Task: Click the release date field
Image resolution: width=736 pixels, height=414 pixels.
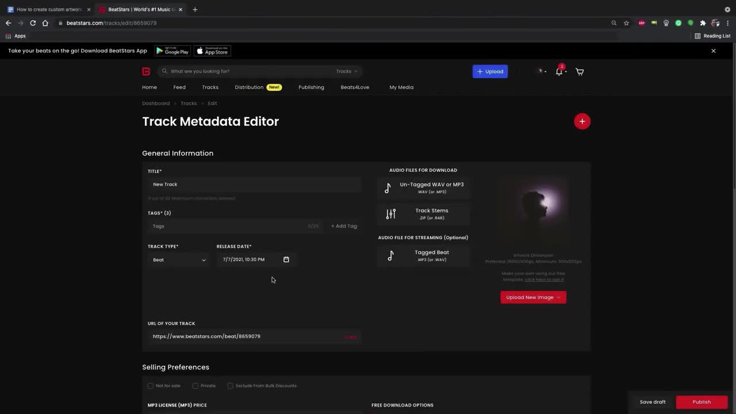Action: coord(256,259)
